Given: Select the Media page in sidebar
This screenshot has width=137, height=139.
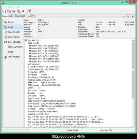Looking at the screenshot, I should 13,27.
